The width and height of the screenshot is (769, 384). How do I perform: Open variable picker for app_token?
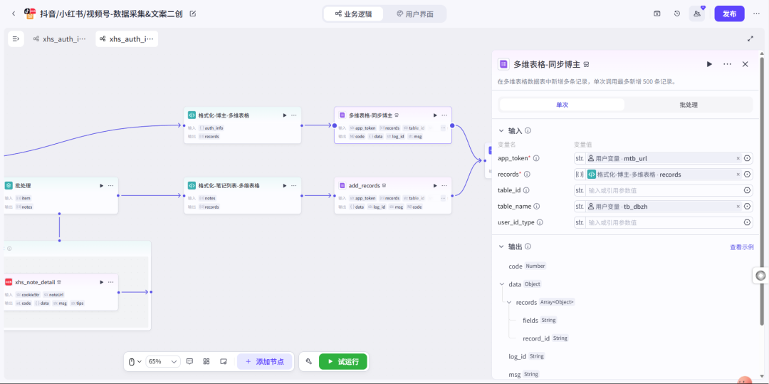[748, 158]
